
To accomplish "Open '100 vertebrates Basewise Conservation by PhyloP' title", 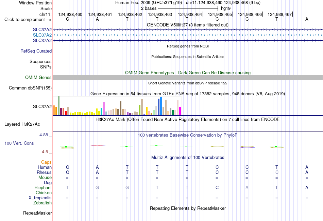I will click(188, 135).
